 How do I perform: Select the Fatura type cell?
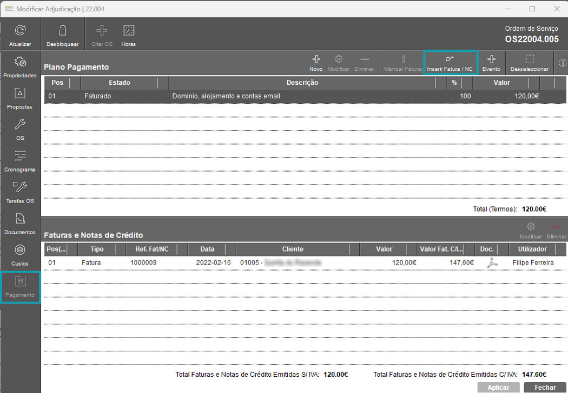click(x=91, y=262)
